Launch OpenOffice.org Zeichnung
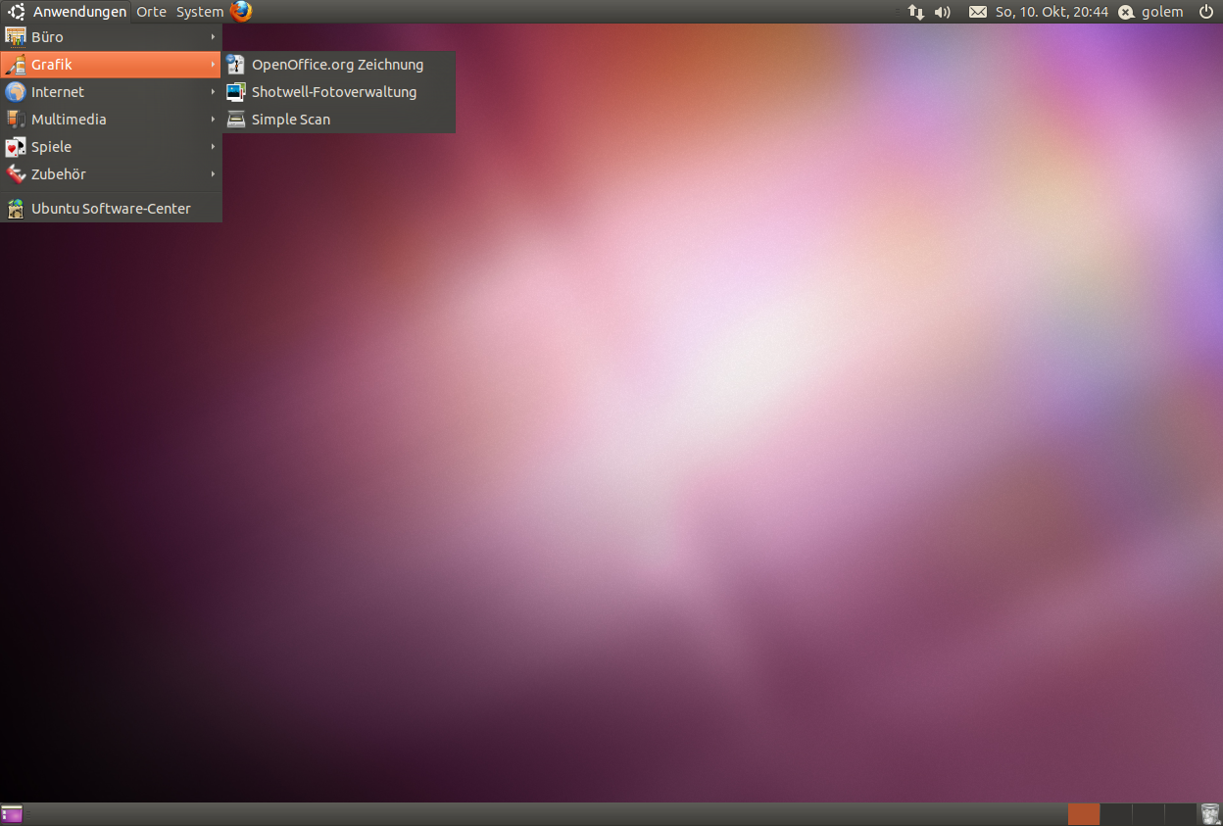This screenshot has height=826, width=1223. (339, 65)
